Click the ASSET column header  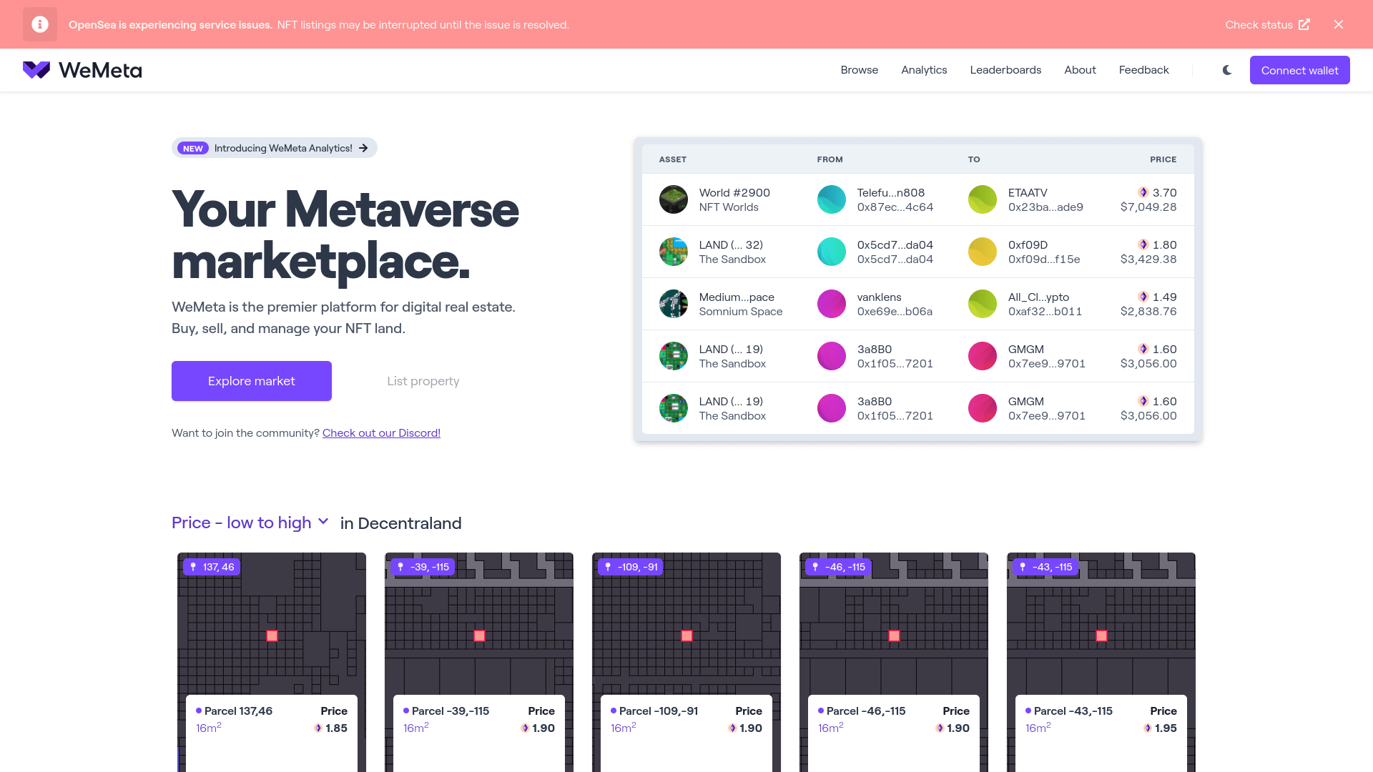(x=673, y=159)
